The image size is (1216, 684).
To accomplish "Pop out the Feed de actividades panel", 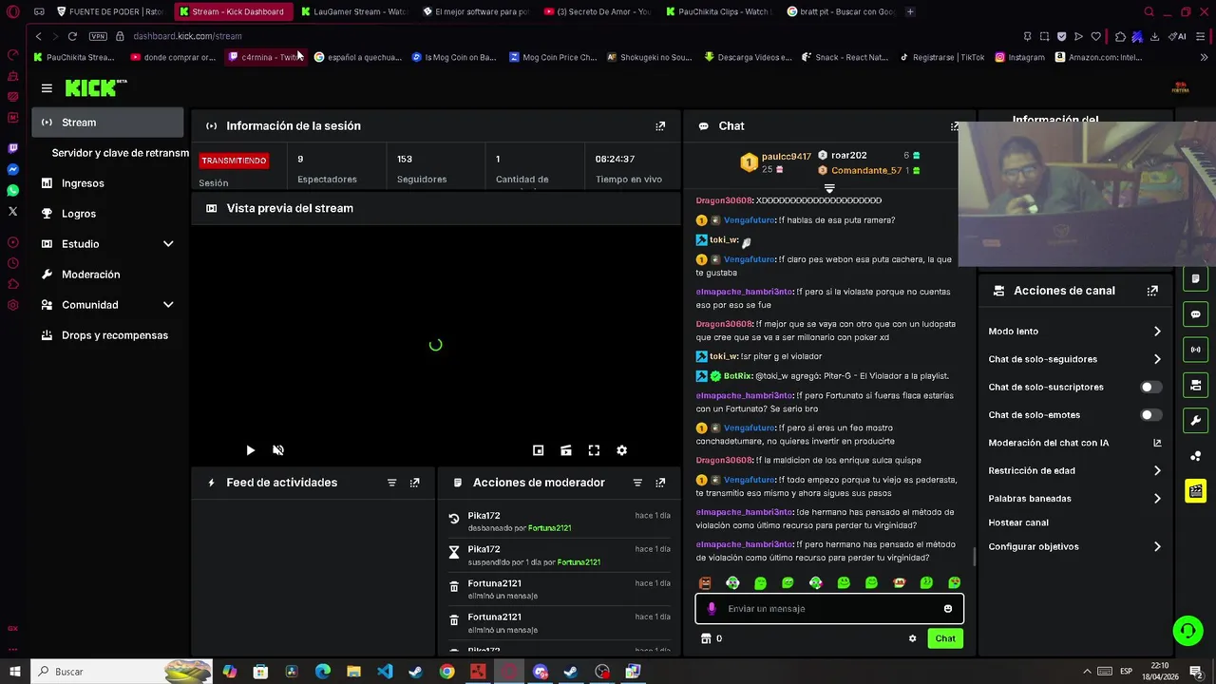I will (x=414, y=483).
